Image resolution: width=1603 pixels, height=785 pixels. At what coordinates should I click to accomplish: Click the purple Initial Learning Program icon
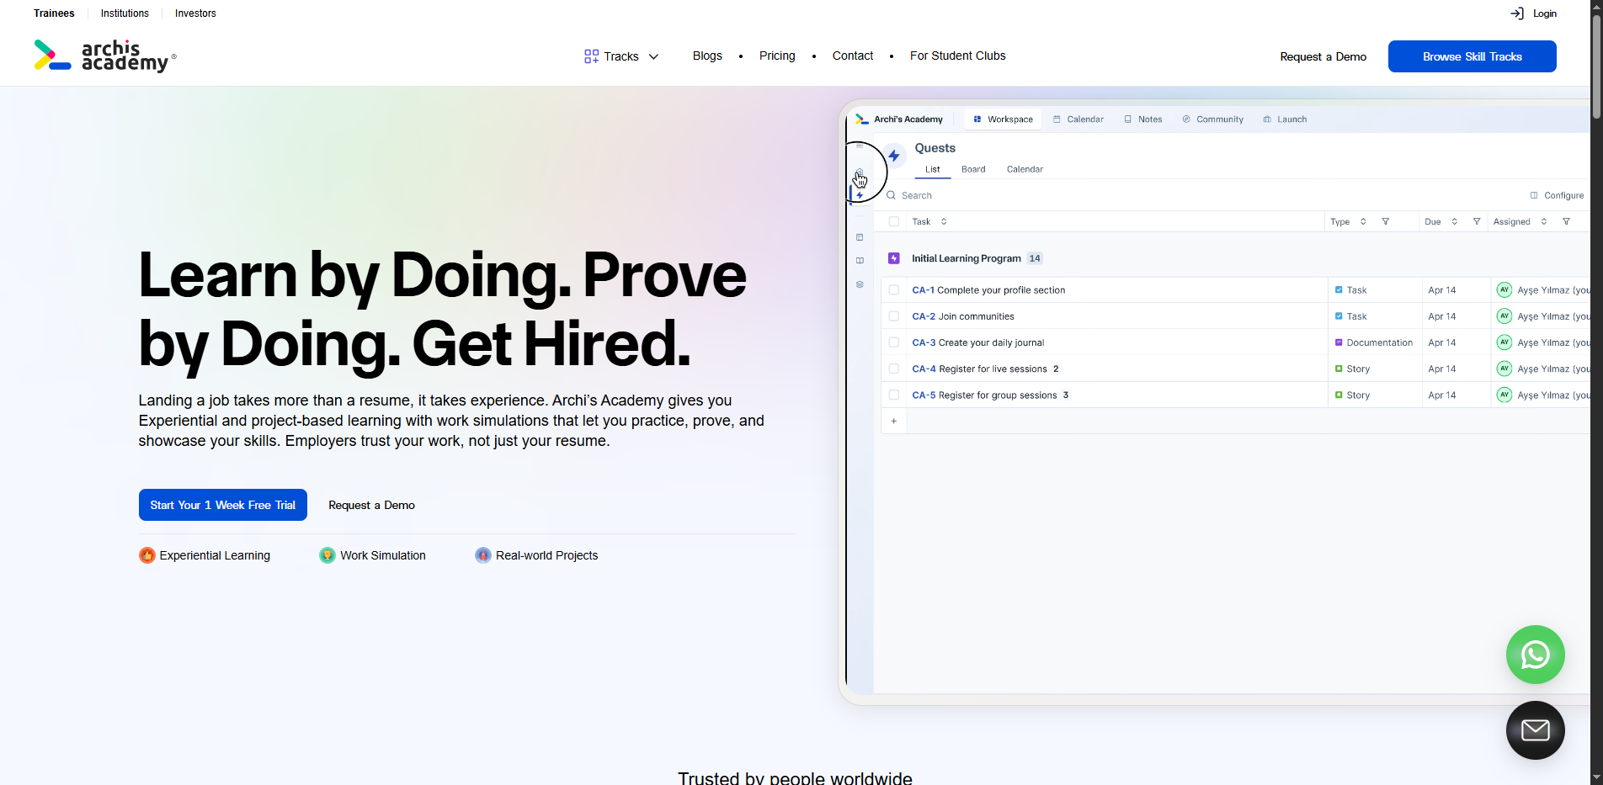point(894,258)
